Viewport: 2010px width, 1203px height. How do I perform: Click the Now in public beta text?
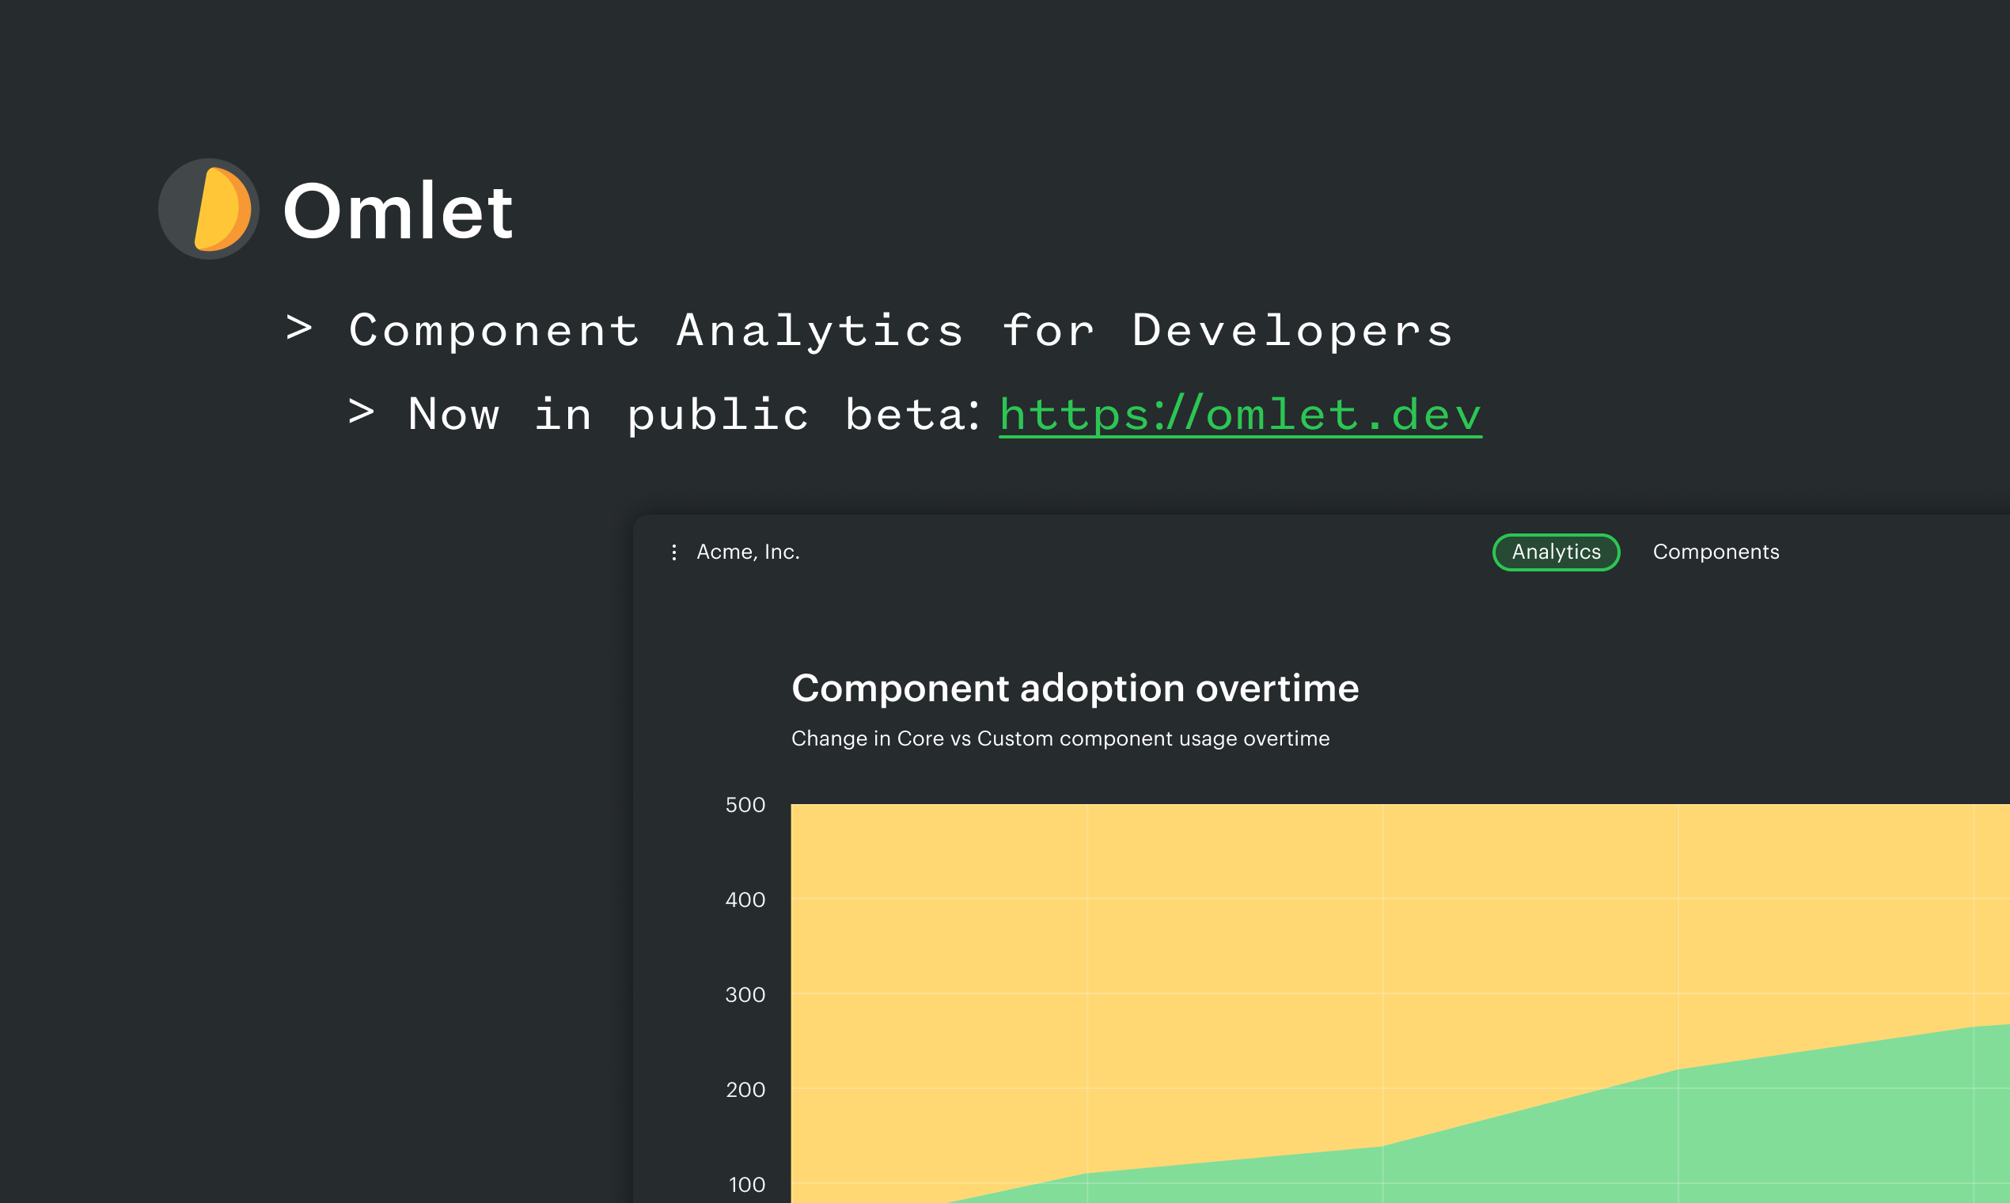tap(694, 414)
